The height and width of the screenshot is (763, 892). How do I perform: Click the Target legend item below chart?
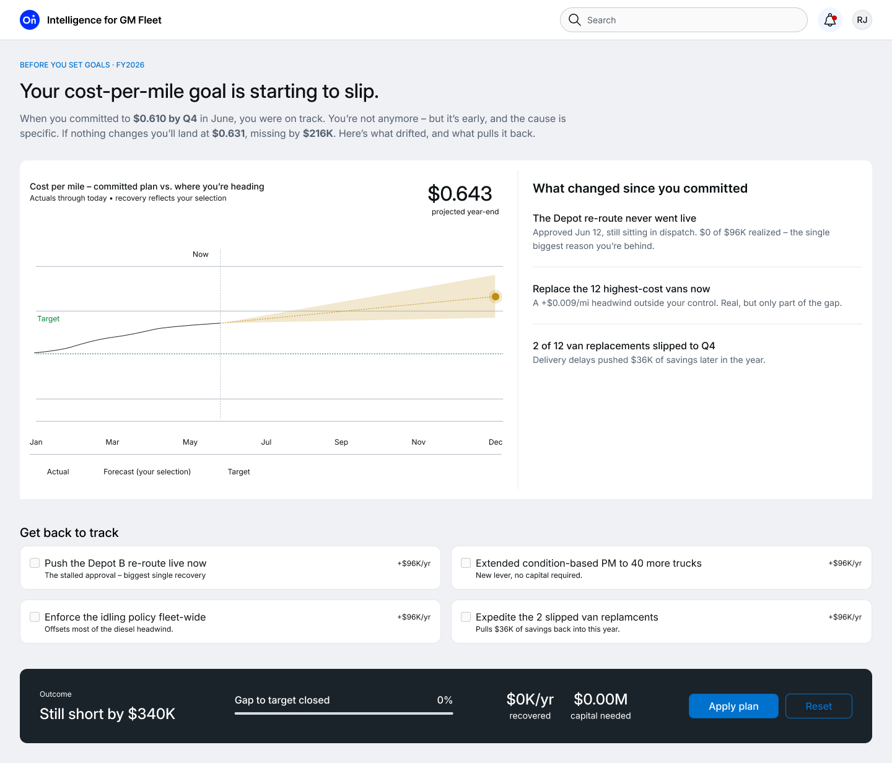(x=239, y=472)
